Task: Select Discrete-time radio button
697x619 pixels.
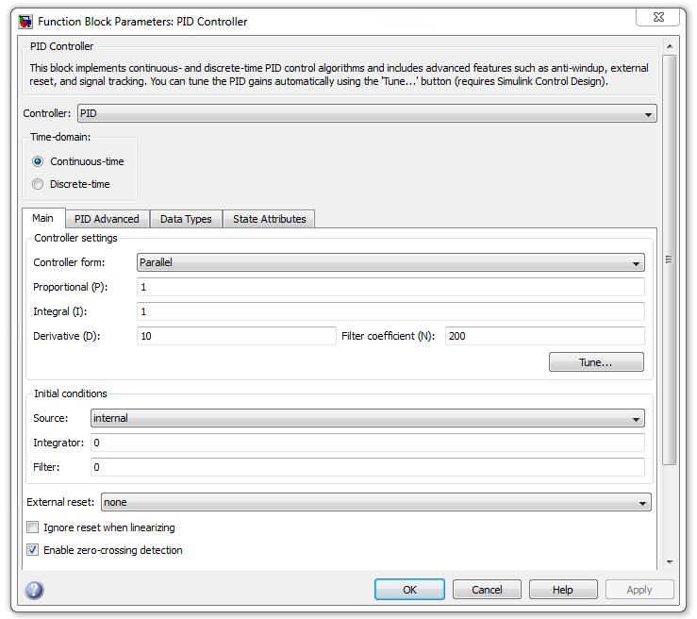Action: (38, 184)
